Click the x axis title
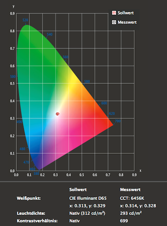 [x=140, y=171]
